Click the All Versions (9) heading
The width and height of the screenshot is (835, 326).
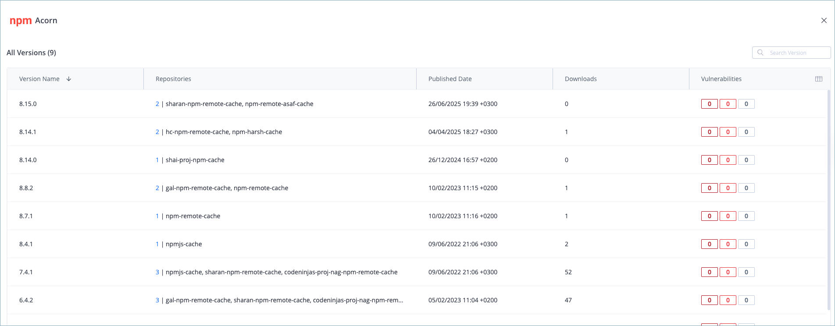31,53
